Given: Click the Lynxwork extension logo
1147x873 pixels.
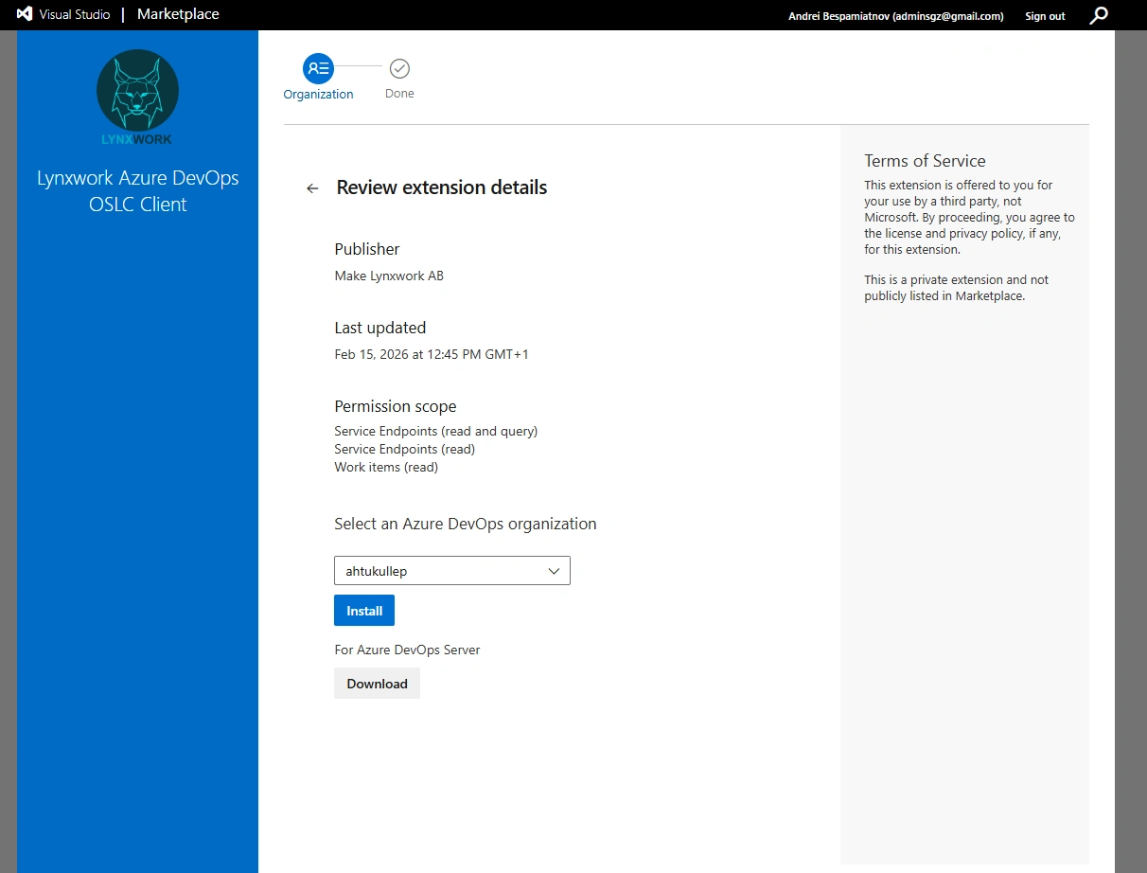Looking at the screenshot, I should tap(138, 98).
